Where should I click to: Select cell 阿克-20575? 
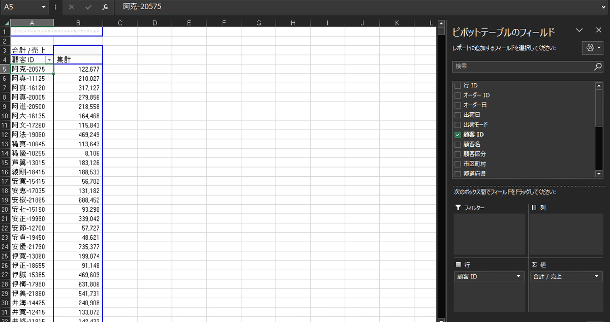click(32, 69)
